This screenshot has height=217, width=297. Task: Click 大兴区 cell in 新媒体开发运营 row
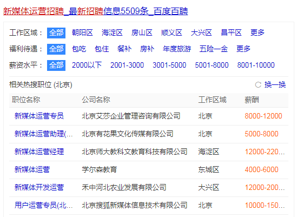click(x=208, y=187)
